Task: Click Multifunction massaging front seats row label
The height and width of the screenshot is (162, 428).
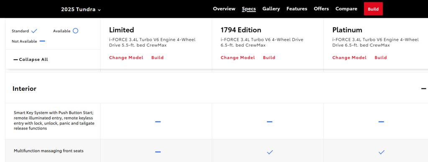Action: 49,151
